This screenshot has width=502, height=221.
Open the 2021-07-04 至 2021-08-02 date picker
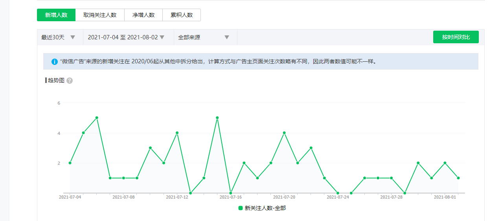click(x=126, y=37)
